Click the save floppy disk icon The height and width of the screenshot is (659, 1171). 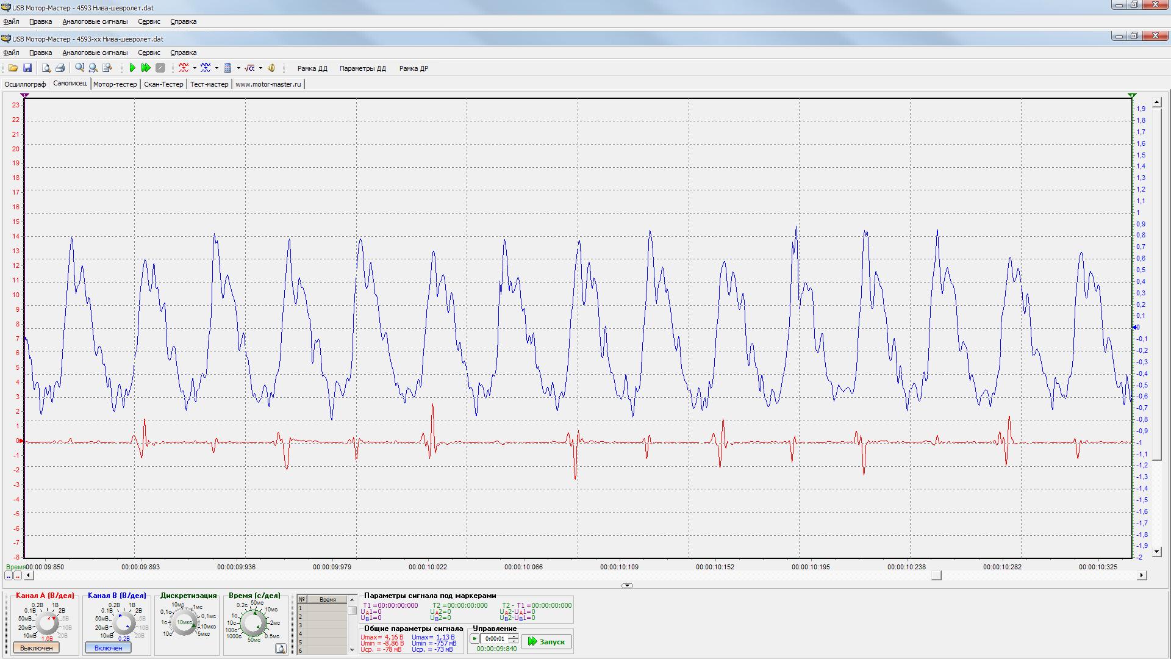(x=27, y=68)
